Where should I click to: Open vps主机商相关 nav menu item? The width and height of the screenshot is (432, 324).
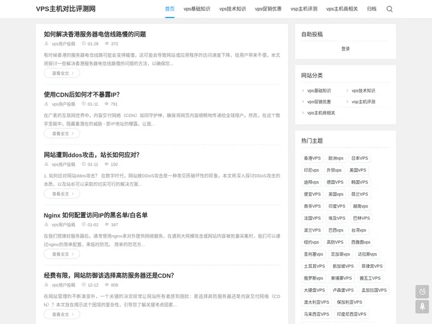click(x=342, y=9)
